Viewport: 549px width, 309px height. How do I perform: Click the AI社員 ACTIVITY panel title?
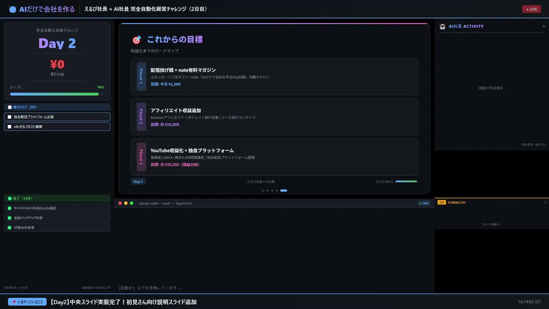pyautogui.click(x=466, y=26)
